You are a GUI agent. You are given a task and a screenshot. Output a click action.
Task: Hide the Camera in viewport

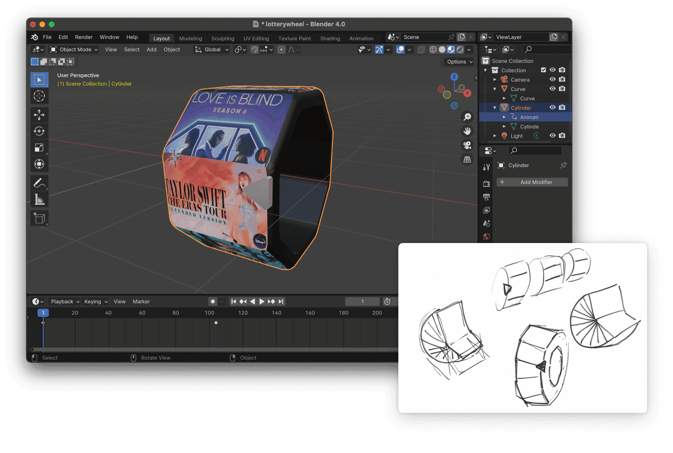[x=553, y=80]
